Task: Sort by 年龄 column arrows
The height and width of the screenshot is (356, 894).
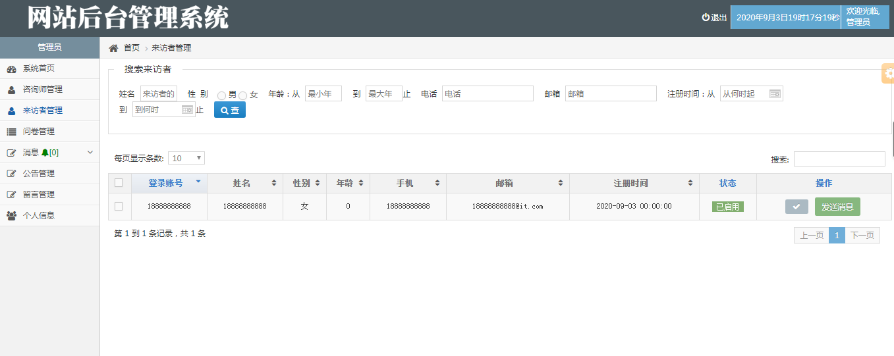Action: pyautogui.click(x=361, y=184)
